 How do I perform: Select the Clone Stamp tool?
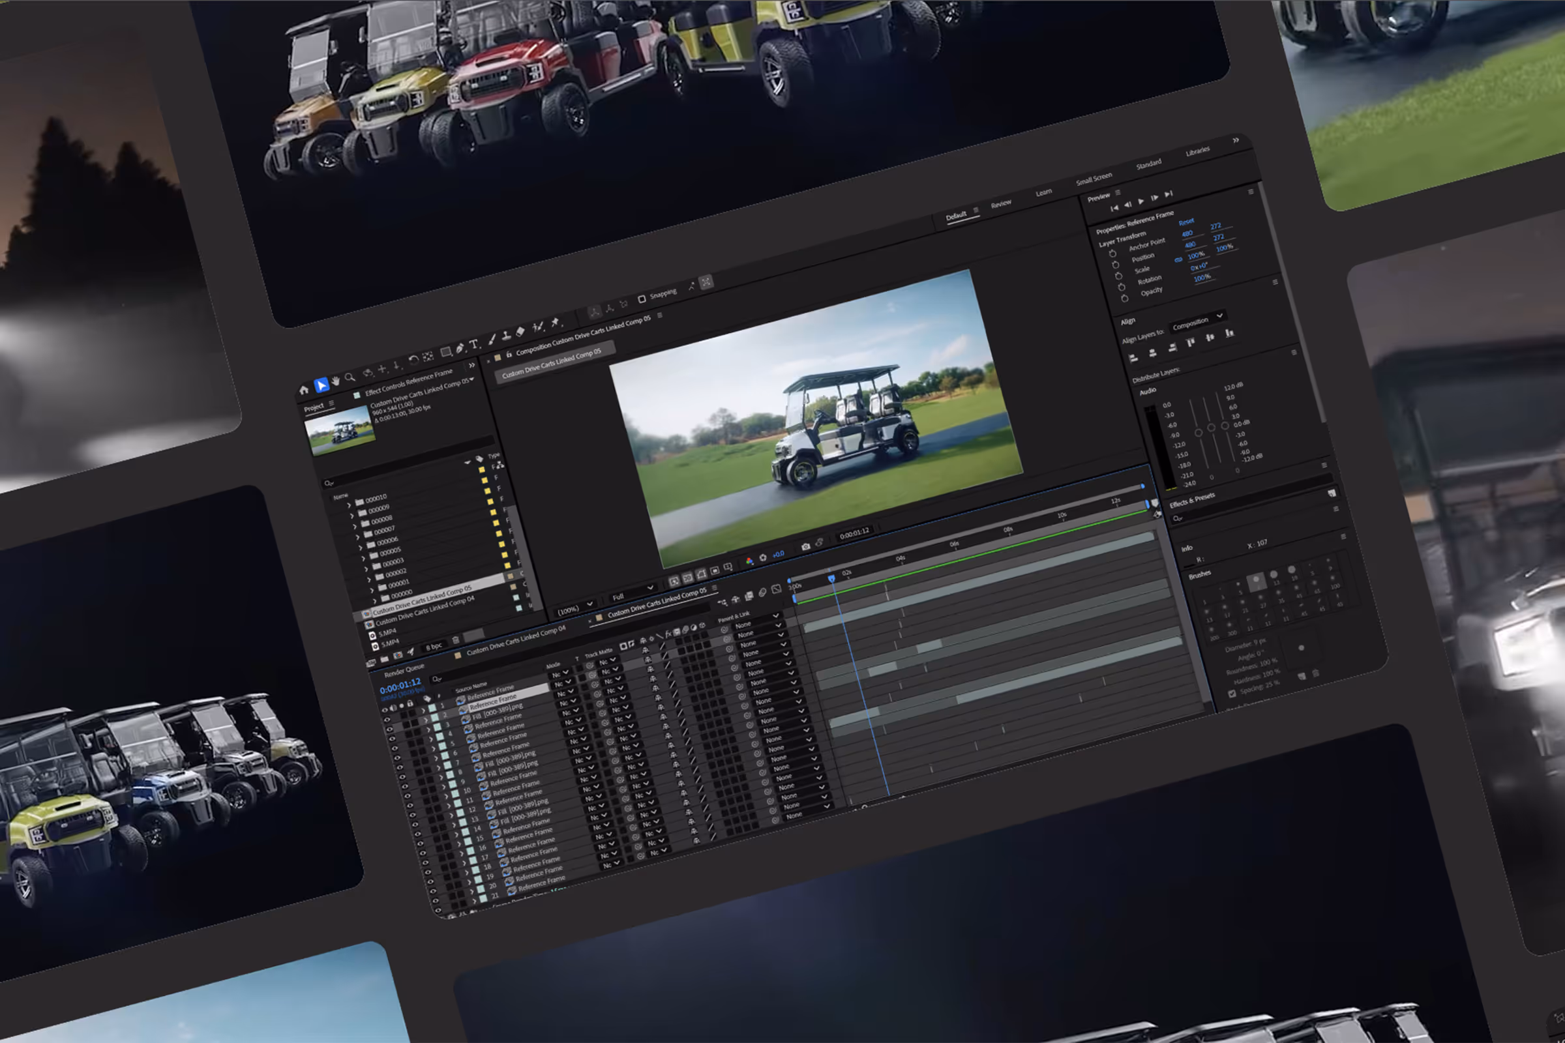pos(506,336)
